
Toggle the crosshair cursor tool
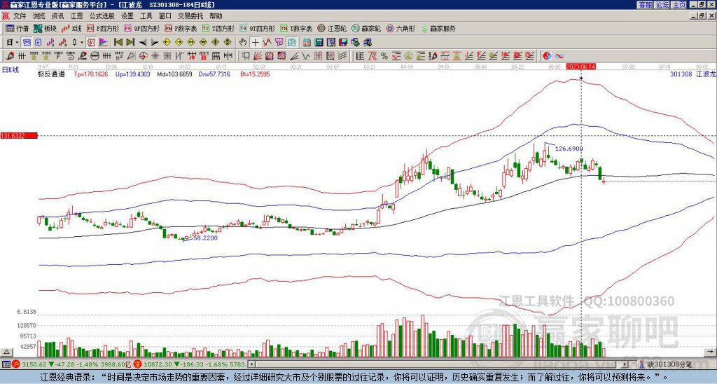coord(255,43)
